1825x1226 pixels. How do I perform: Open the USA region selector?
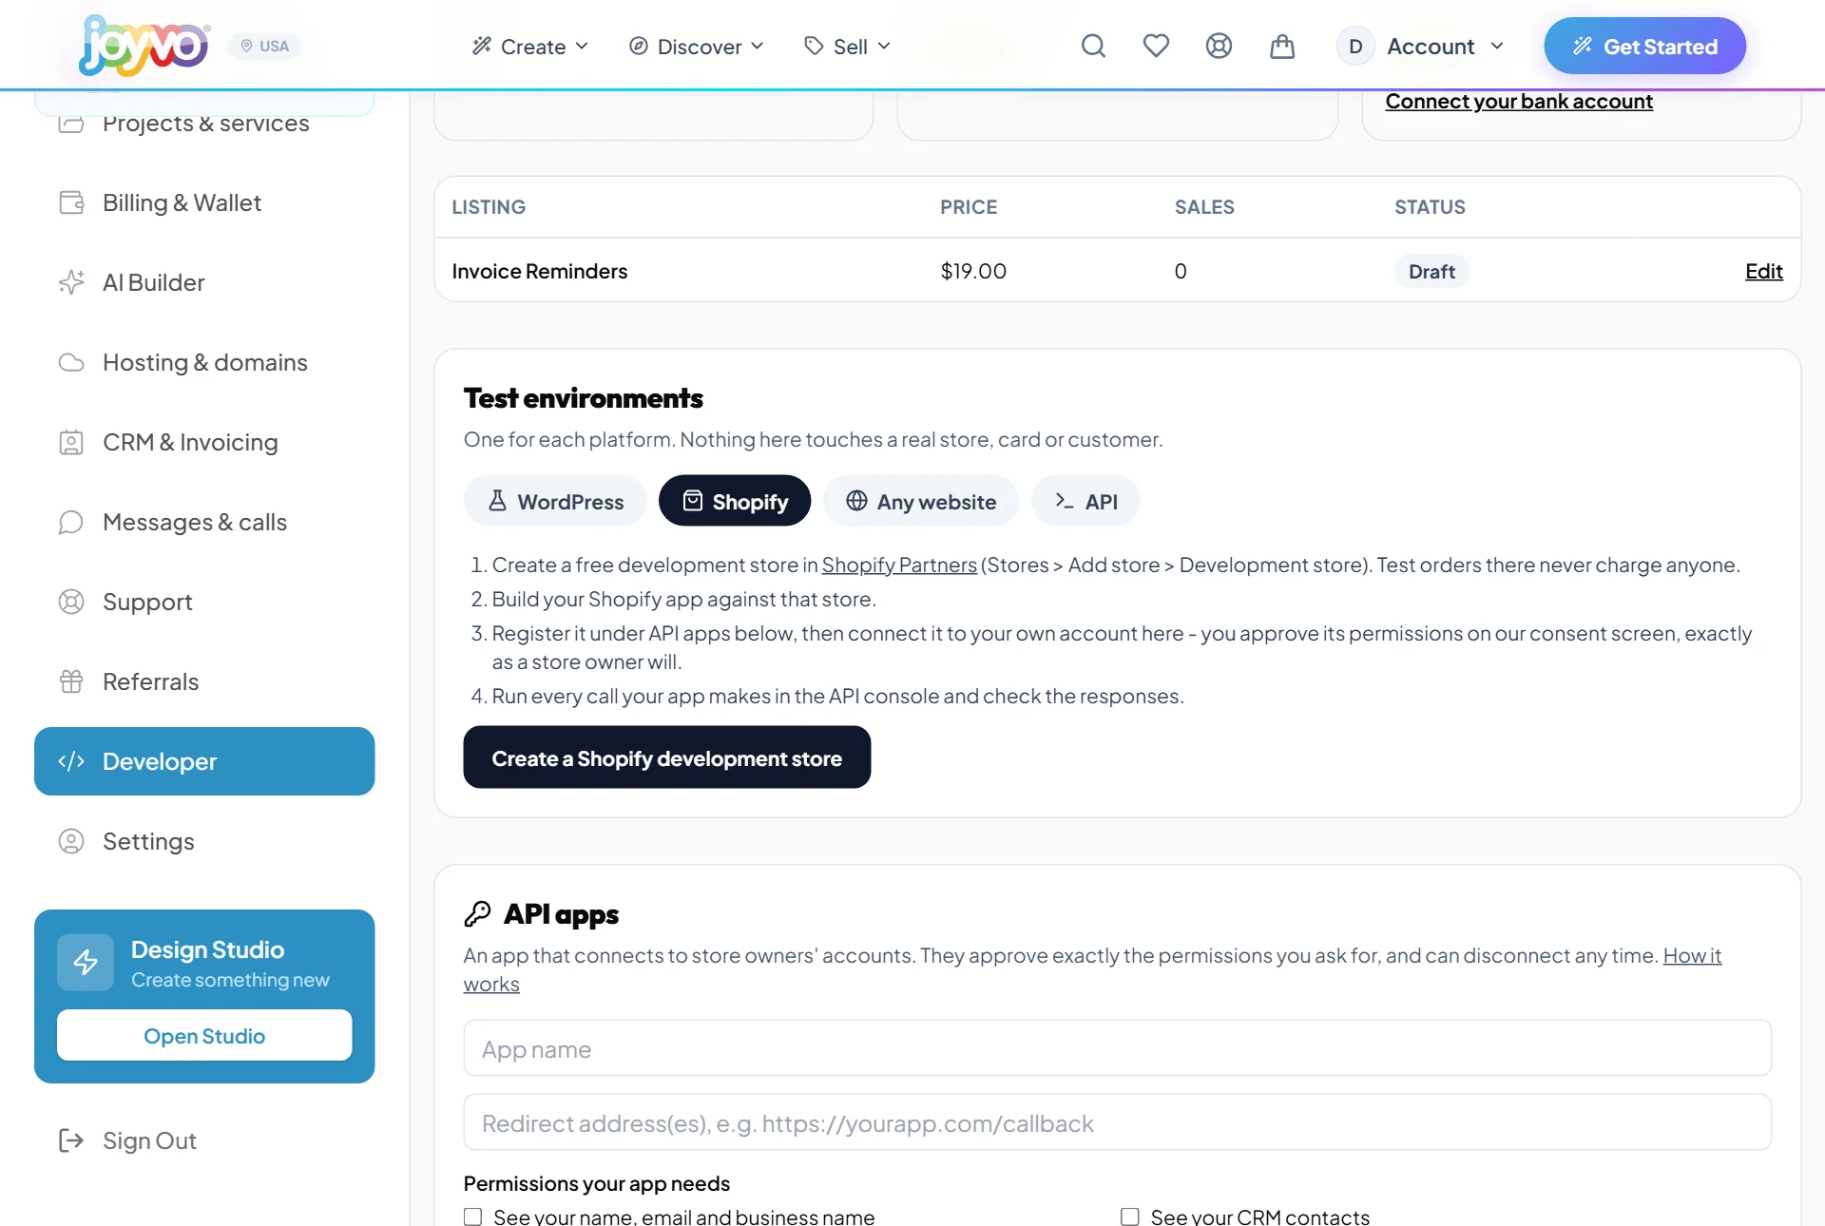264,46
